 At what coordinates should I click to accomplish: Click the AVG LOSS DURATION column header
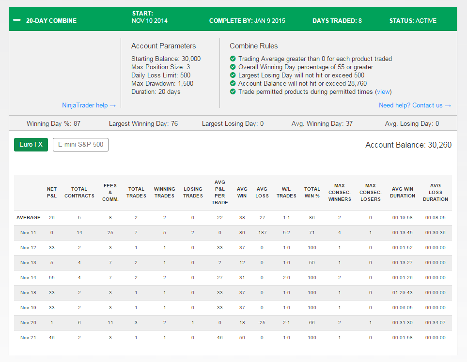click(x=436, y=193)
